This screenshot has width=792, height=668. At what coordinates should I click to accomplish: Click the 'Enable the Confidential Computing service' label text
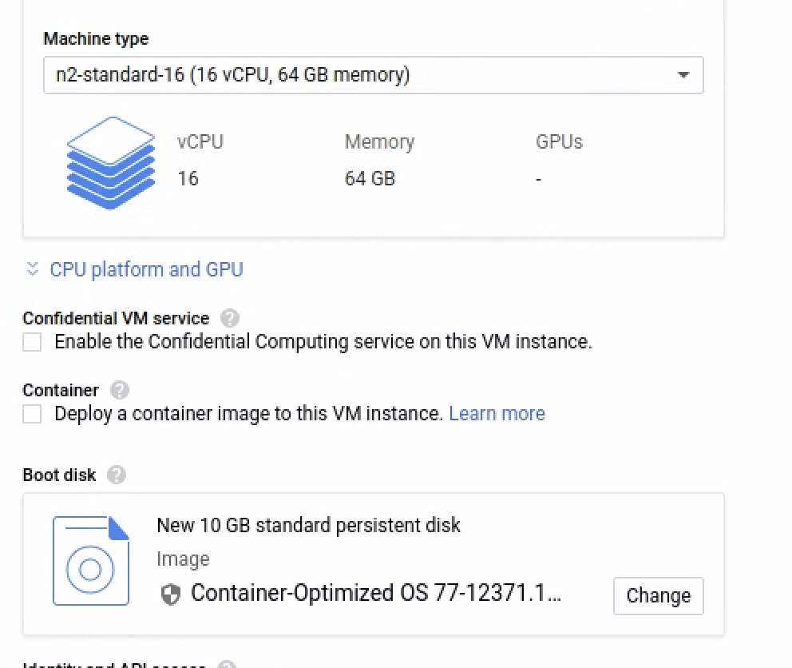[x=323, y=343]
